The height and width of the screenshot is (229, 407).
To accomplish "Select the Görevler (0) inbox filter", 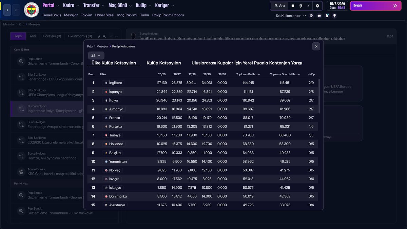I will (x=52, y=36).
